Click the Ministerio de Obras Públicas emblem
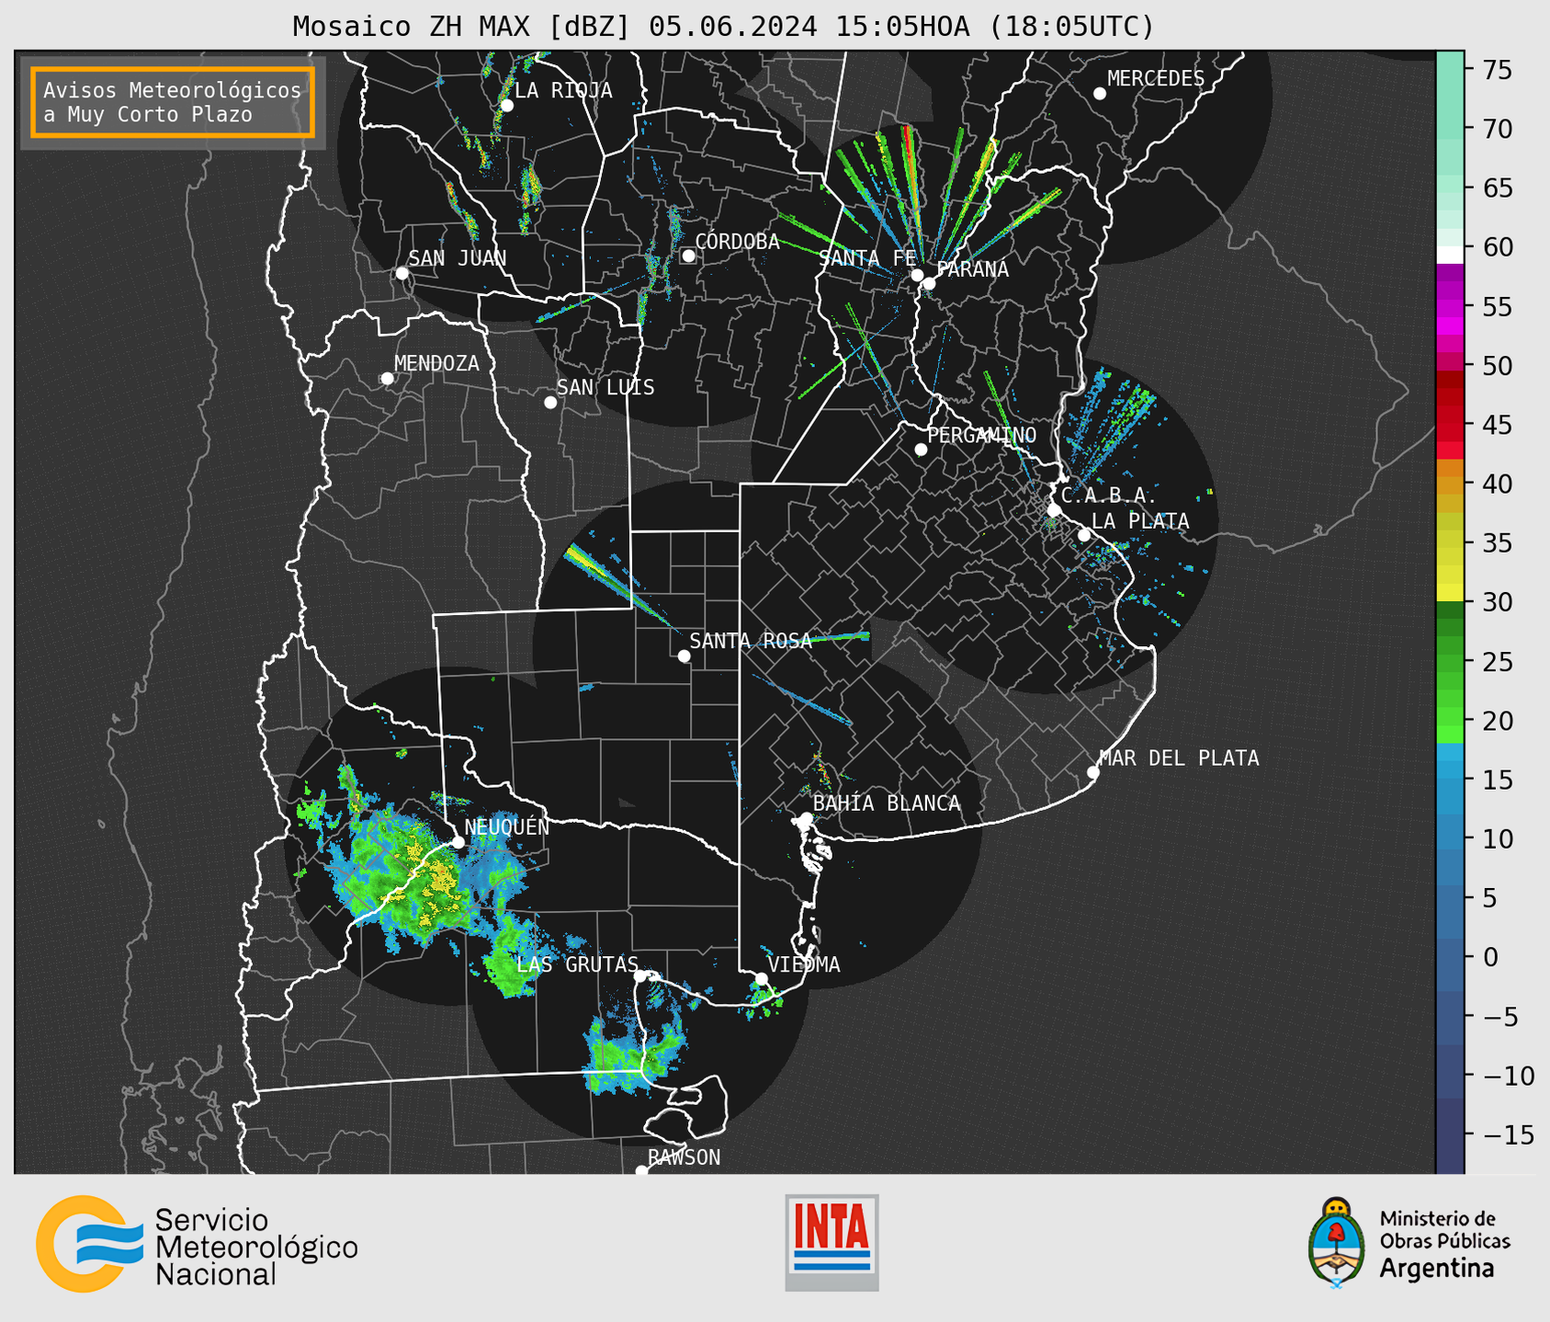The width and height of the screenshot is (1550, 1322). point(1337,1243)
